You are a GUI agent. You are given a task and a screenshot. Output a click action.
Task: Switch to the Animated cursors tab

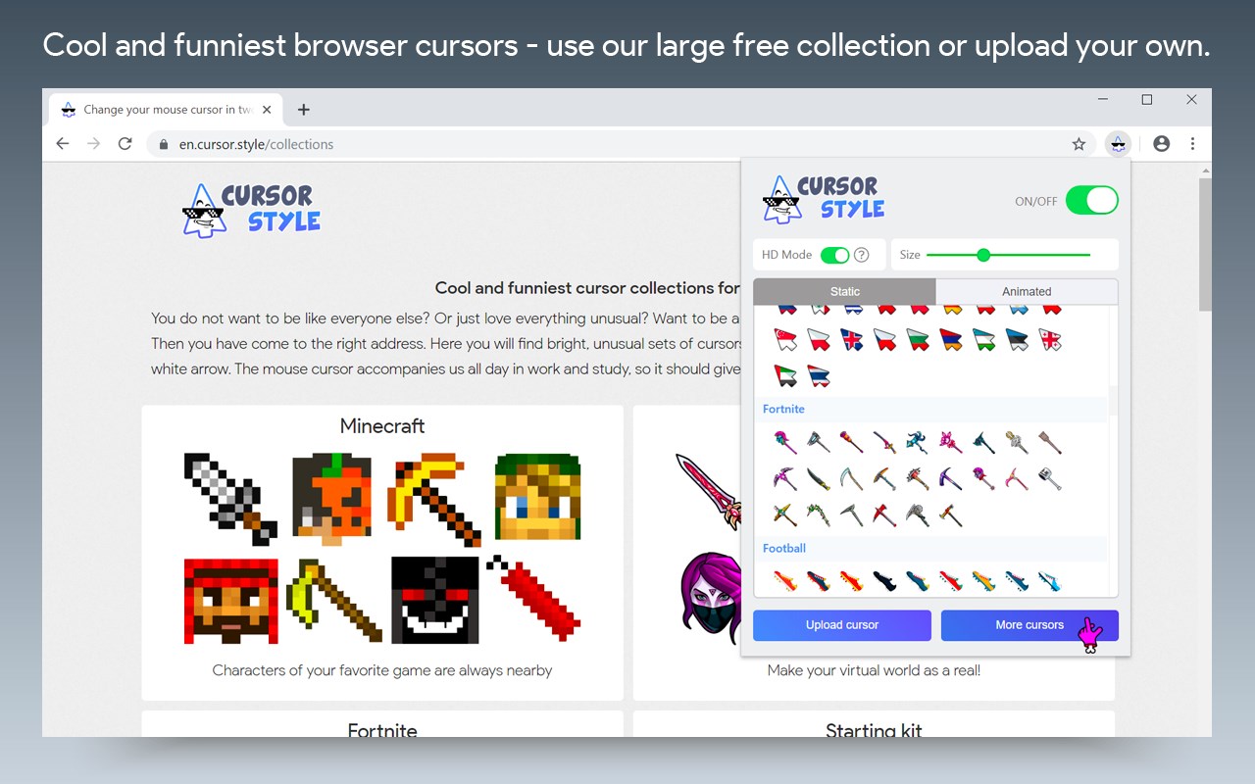point(1027,291)
